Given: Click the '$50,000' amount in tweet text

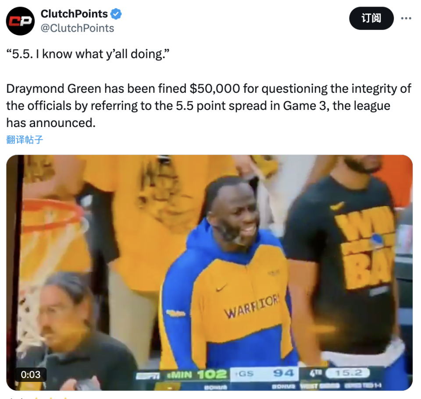Looking at the screenshot, I should [215, 89].
